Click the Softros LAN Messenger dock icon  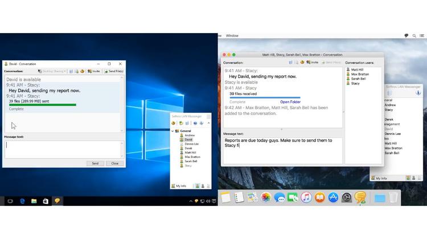click(x=360, y=197)
